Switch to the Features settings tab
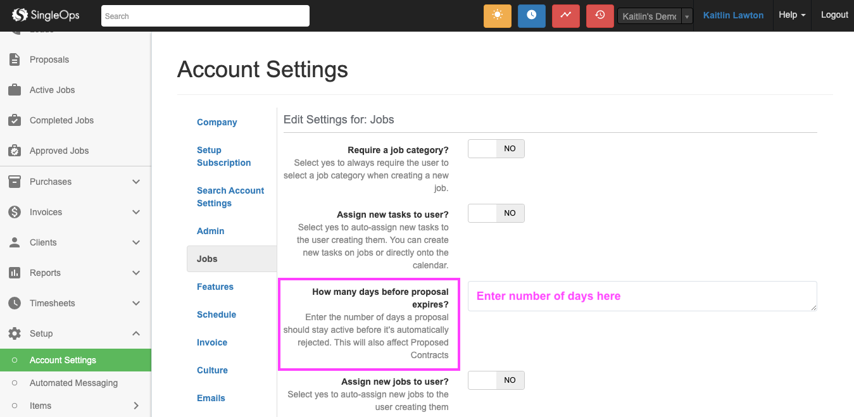The width and height of the screenshot is (854, 417). tap(215, 287)
